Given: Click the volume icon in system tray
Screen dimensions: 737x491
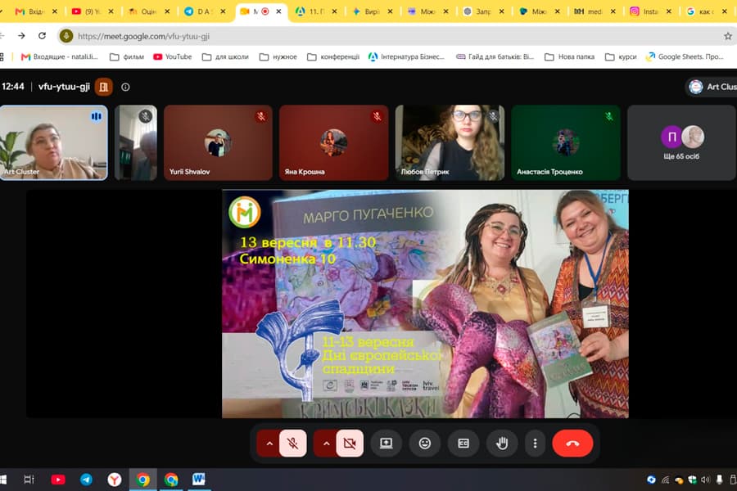Looking at the screenshot, I should coord(705,480).
